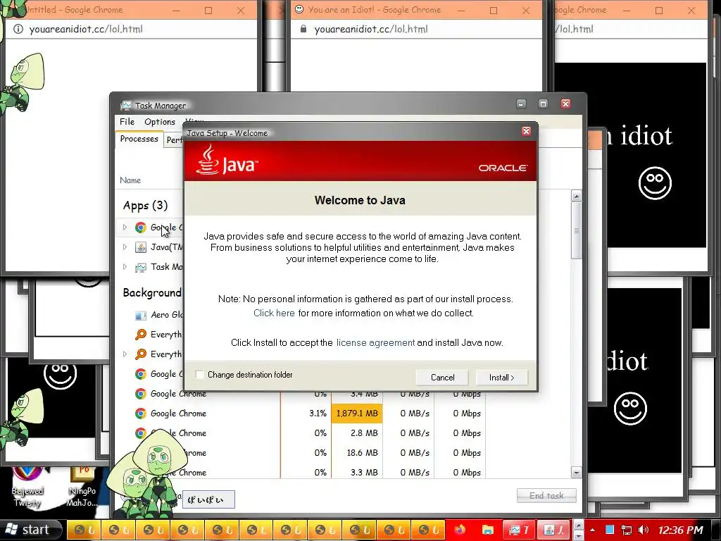Switch to the Task Manager taskbar button
The height and width of the screenshot is (541, 721).
tap(519, 530)
